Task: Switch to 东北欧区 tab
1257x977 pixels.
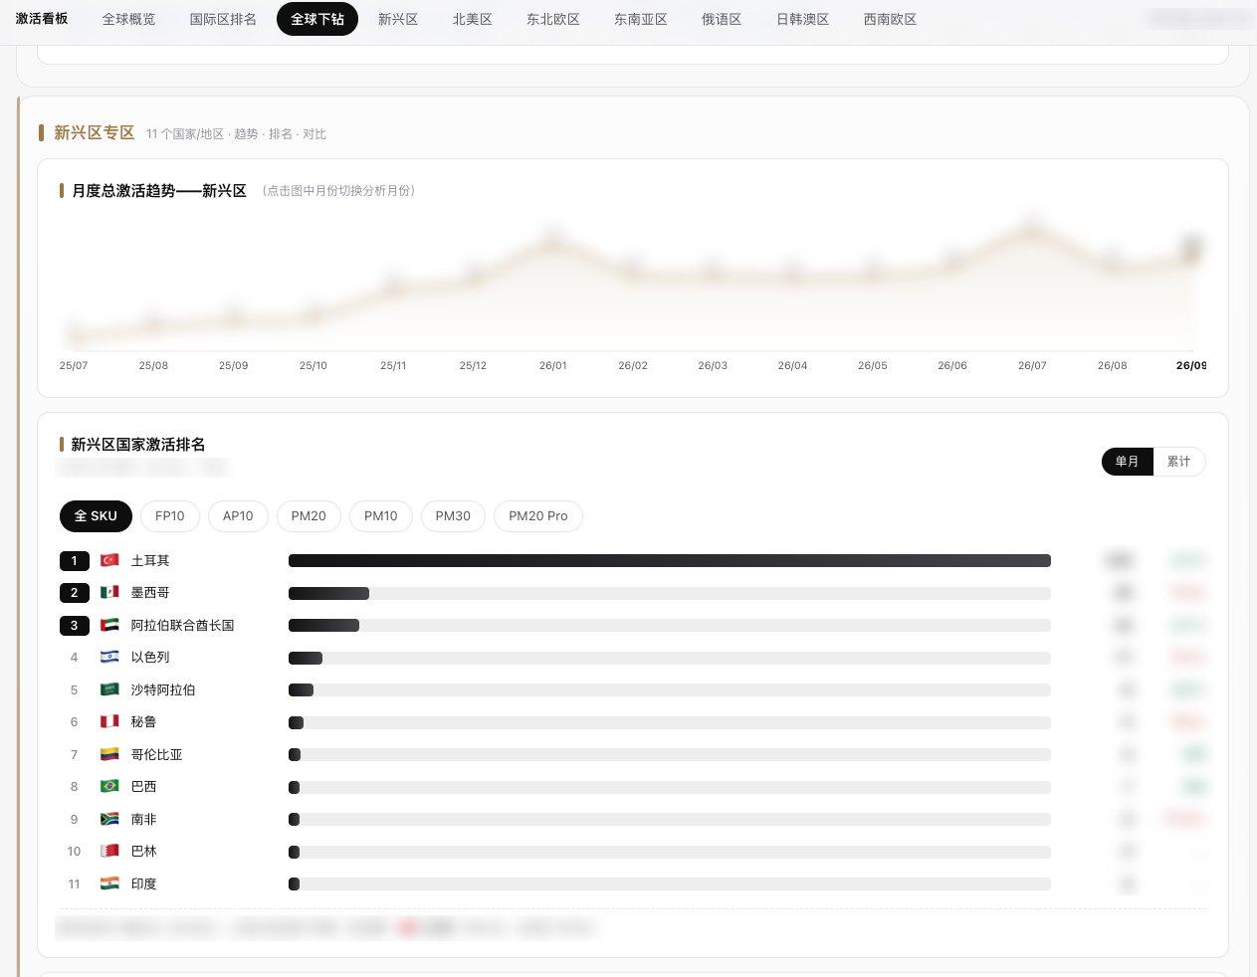Action: [x=553, y=19]
